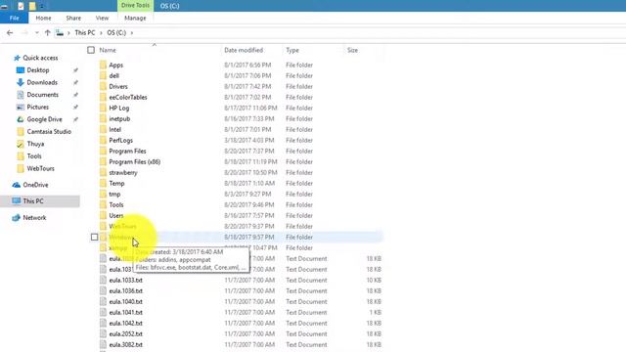
Task: Open the View ribbon tab
Action: (x=102, y=18)
